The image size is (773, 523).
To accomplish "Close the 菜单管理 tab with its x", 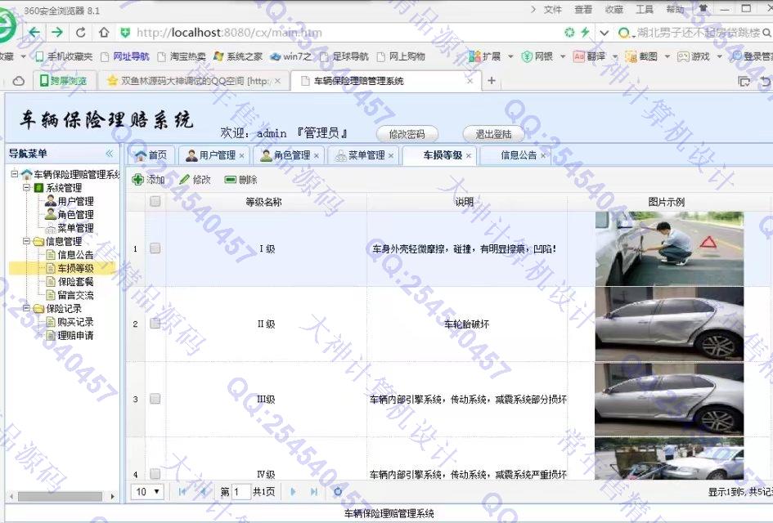I will (x=391, y=155).
